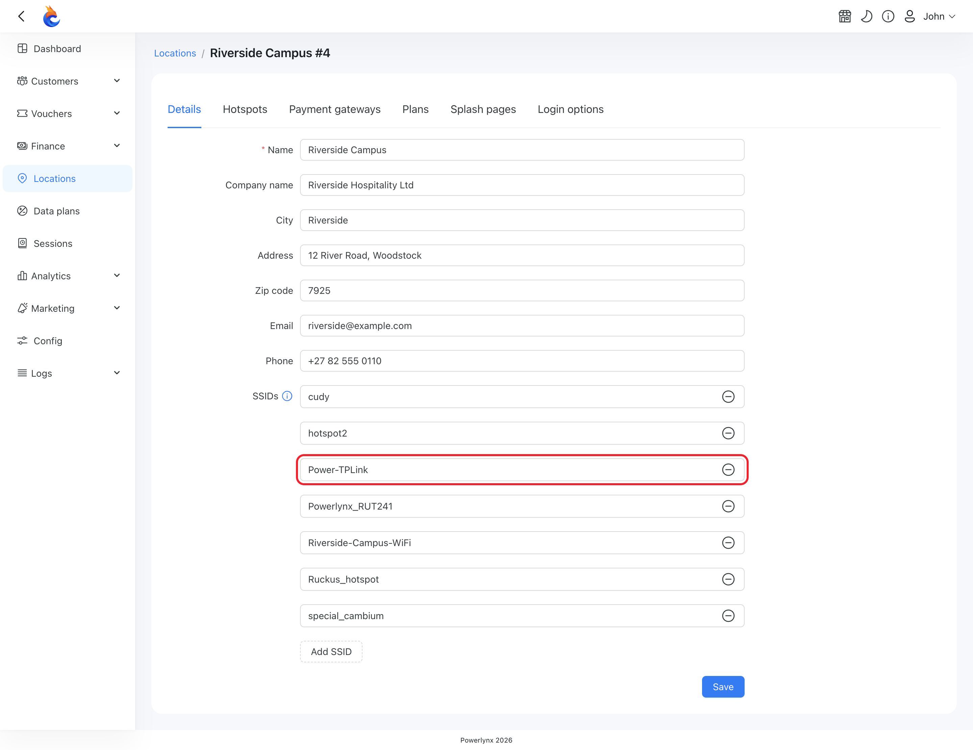Viewport: 973px width, 750px height.
Task: Click the user profile icon
Action: [910, 17]
